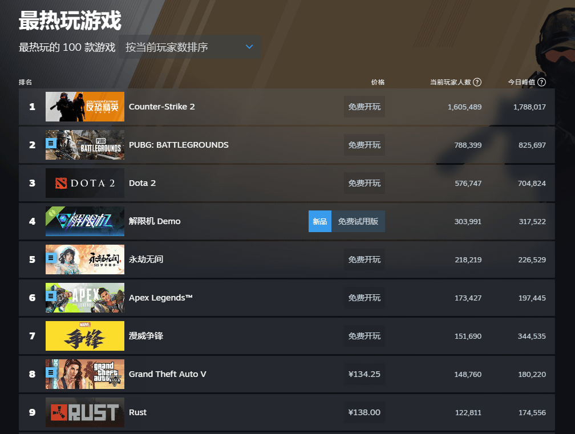Open the Rust cover thumbnail
This screenshot has width=575, height=434.
point(84,412)
